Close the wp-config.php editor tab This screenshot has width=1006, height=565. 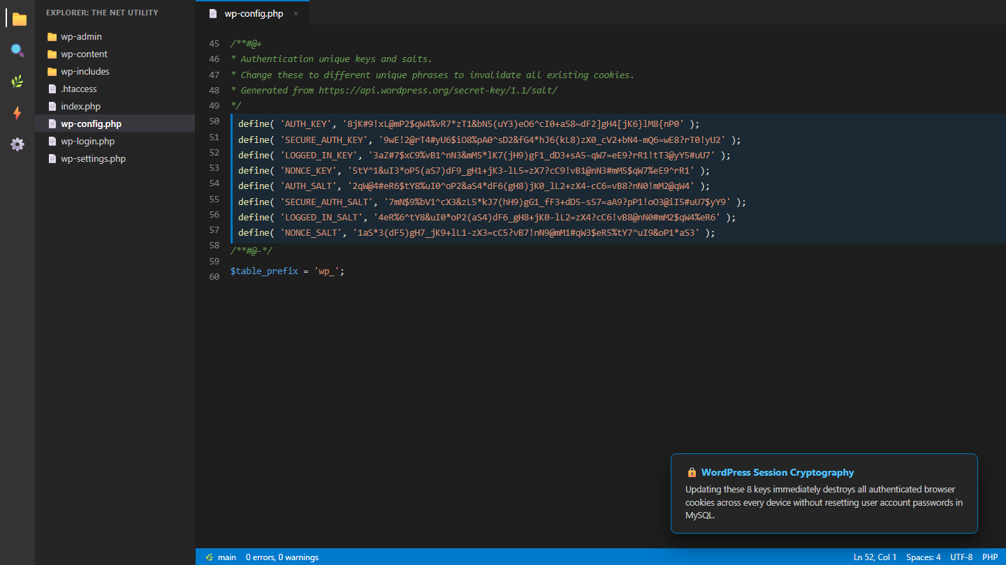pos(296,14)
